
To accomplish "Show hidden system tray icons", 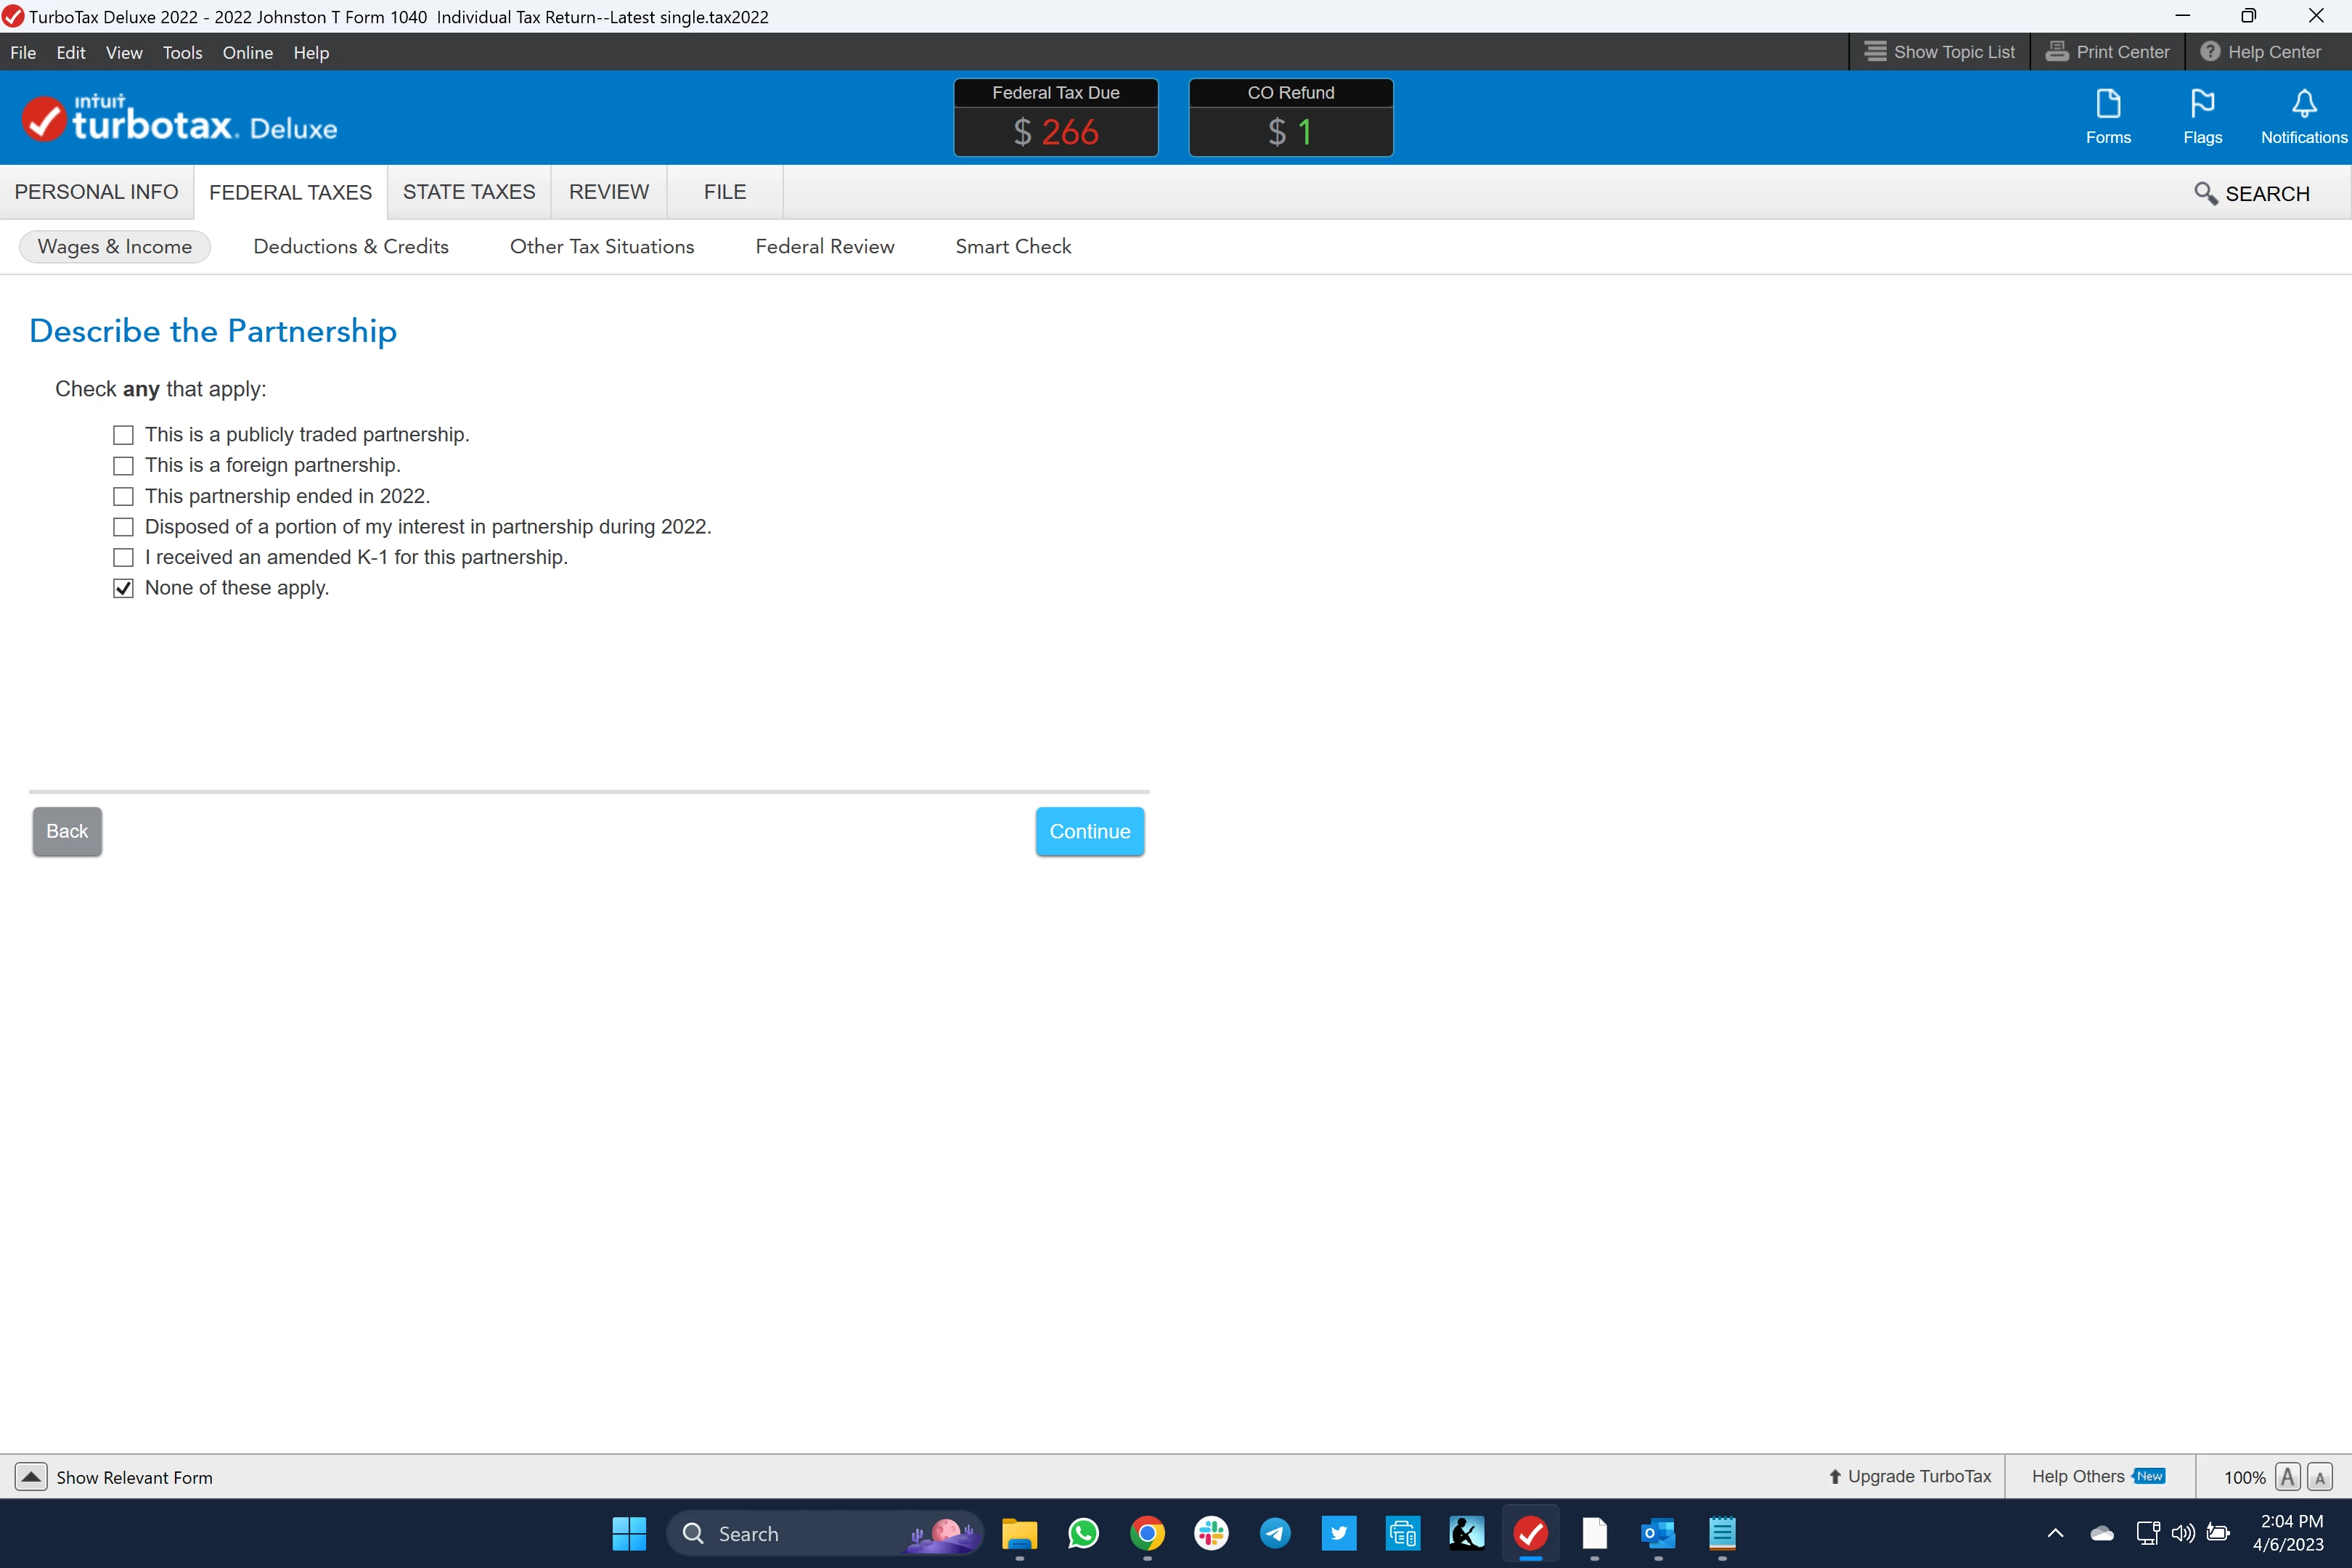I will coord(2055,1533).
